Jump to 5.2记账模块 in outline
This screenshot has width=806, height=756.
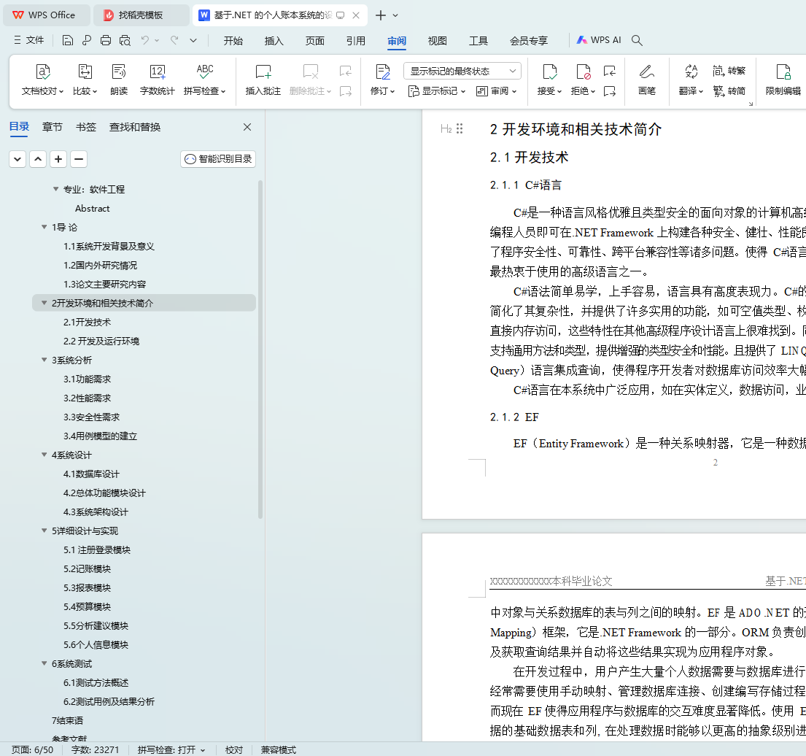click(x=88, y=568)
